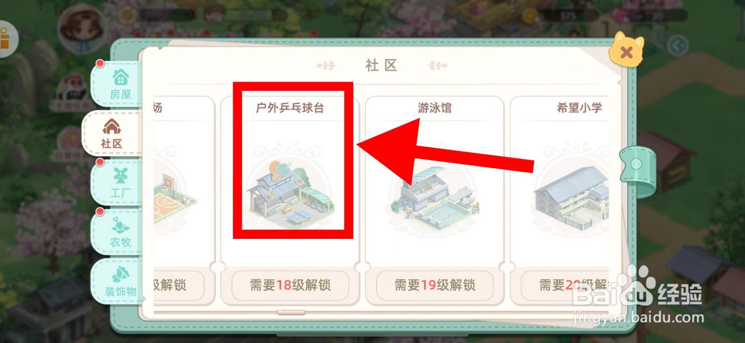
Task: Switch to the 工厂 tab
Action: (118, 183)
